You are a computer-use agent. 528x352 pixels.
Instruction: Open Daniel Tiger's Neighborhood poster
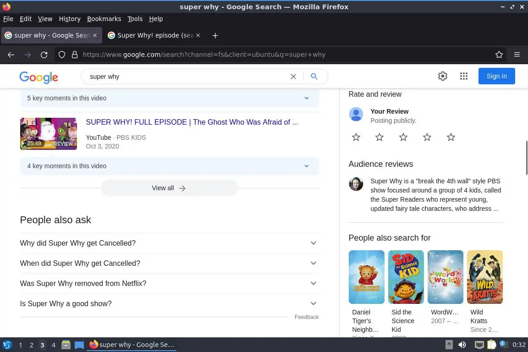point(366,277)
